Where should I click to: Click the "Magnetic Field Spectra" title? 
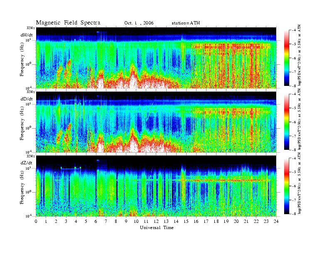tap(68, 23)
